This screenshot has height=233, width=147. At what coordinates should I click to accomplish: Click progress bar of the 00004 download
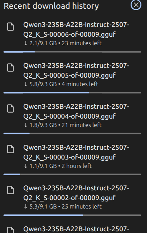click(x=72, y=134)
